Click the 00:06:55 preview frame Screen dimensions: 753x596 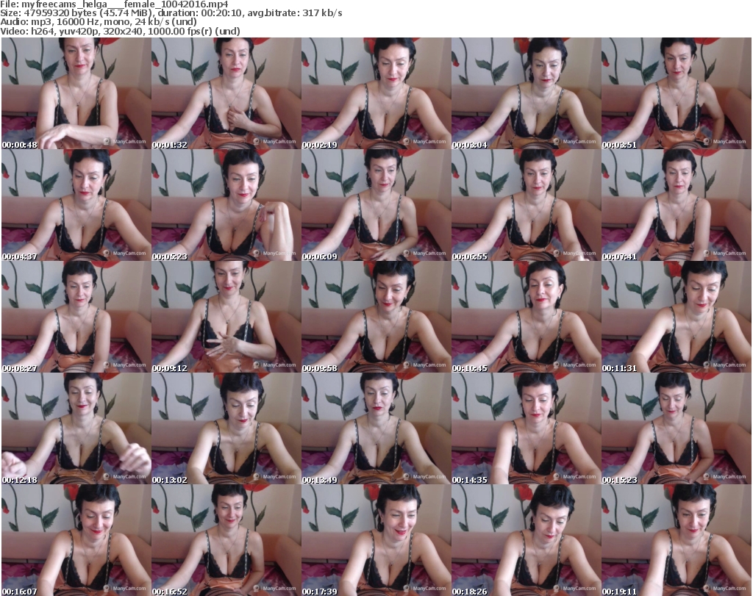tap(526, 205)
